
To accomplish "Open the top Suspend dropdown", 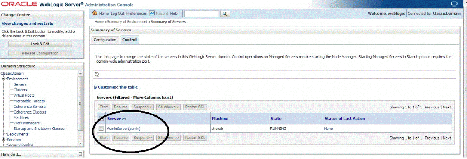I will tap(143, 107).
